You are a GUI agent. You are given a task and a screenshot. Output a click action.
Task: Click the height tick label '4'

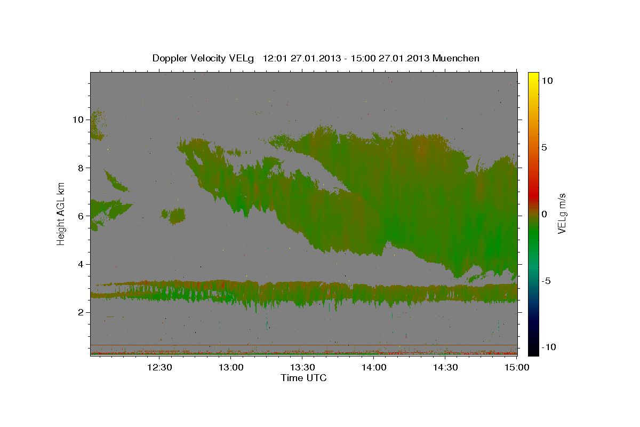coord(81,264)
